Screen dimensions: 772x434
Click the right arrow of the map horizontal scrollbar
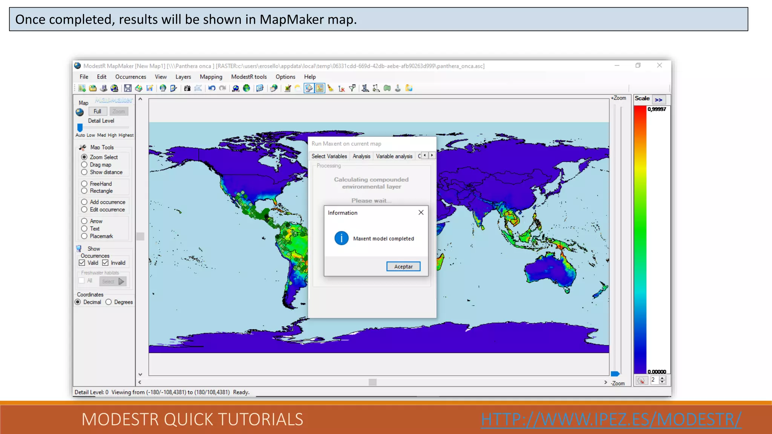tap(605, 382)
